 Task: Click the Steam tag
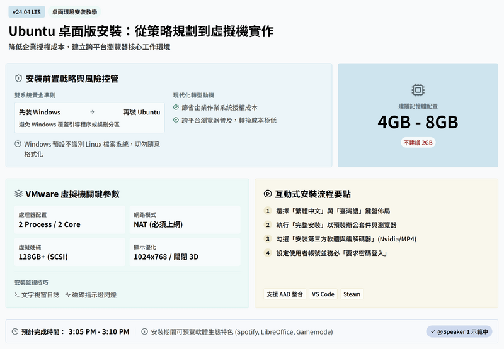352,294
